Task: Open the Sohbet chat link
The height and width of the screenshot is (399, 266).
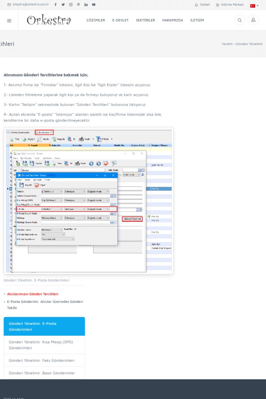Action: click(202, 5)
